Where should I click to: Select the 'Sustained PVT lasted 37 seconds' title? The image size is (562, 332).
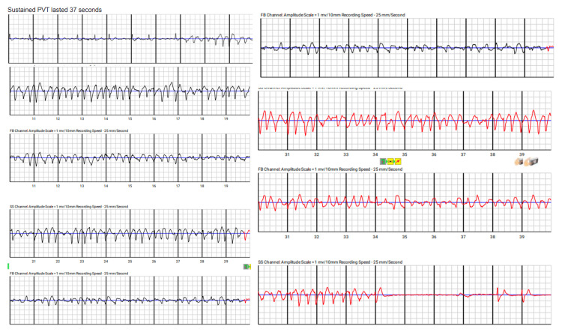tap(55, 10)
